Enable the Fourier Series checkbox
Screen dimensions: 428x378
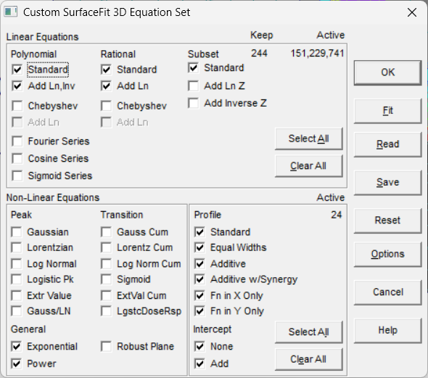point(17,141)
